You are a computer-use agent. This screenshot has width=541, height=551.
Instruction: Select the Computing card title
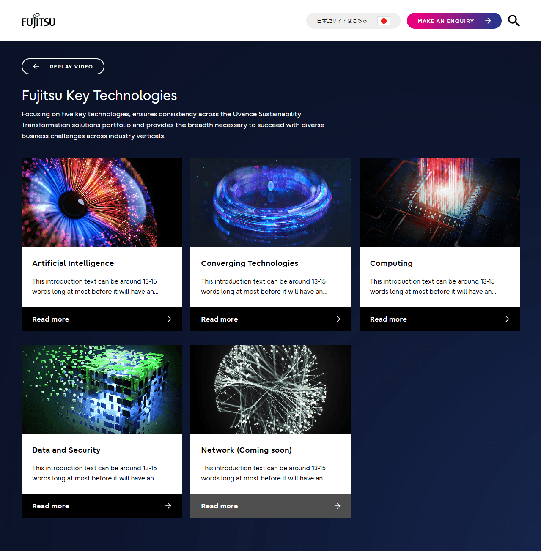pyautogui.click(x=391, y=263)
